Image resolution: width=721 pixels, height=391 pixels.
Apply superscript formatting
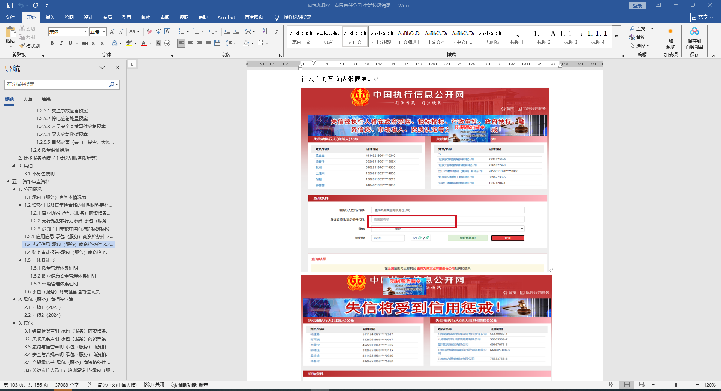tap(103, 43)
